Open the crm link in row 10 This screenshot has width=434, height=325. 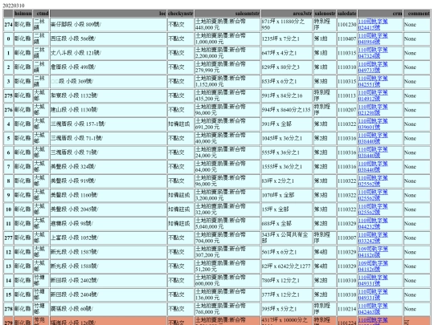tap(373, 209)
